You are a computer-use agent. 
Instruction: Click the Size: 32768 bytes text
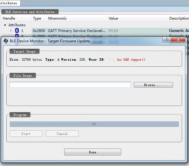pyautogui.click(x=26, y=59)
